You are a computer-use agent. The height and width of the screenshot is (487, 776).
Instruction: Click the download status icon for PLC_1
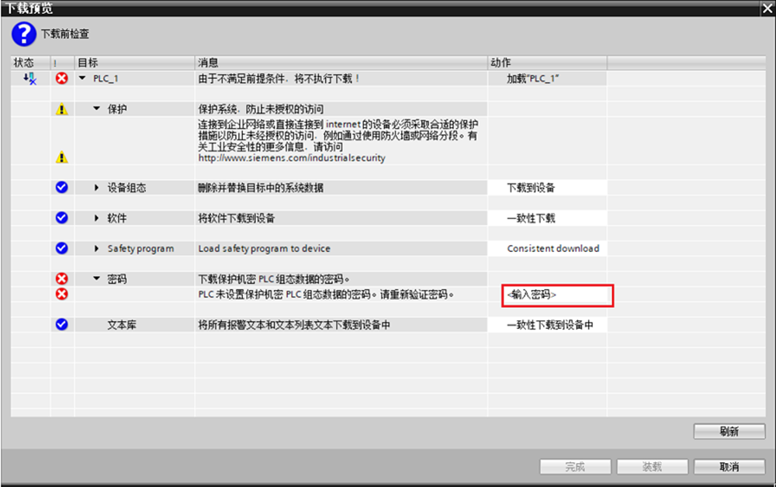coord(29,78)
